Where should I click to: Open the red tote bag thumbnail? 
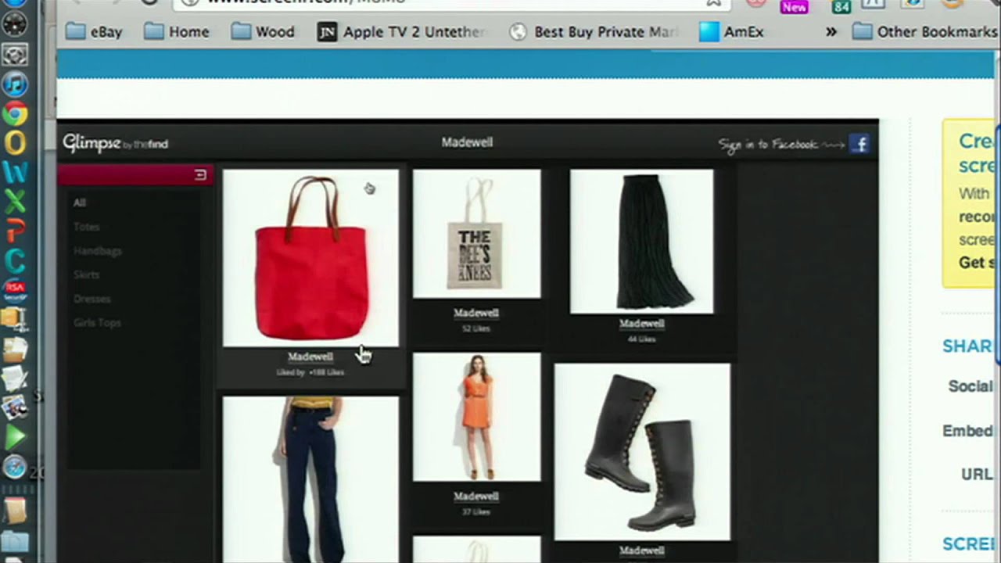coord(310,258)
